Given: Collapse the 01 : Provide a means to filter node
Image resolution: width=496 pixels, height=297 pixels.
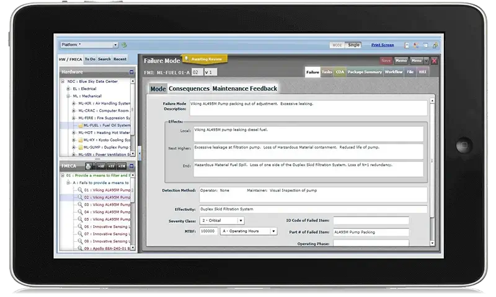Looking at the screenshot, I should point(63,175).
